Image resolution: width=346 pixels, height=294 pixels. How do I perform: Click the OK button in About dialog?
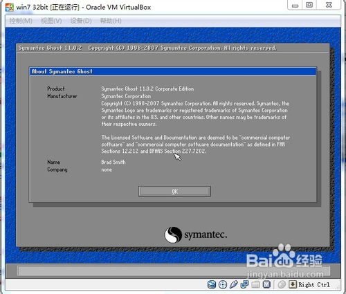174,192
